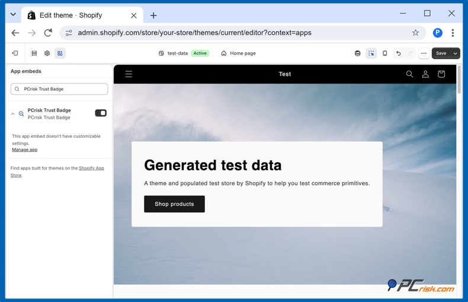Open the Manage app link
Screen dimensions: 468x302
click(x=25, y=150)
